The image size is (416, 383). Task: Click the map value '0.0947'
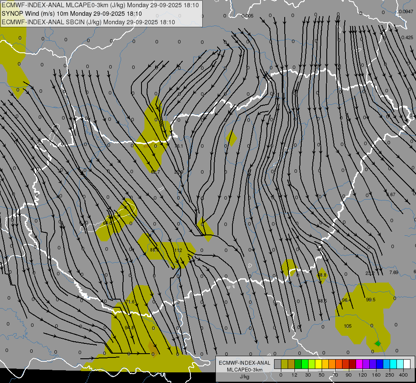tap(406, 11)
